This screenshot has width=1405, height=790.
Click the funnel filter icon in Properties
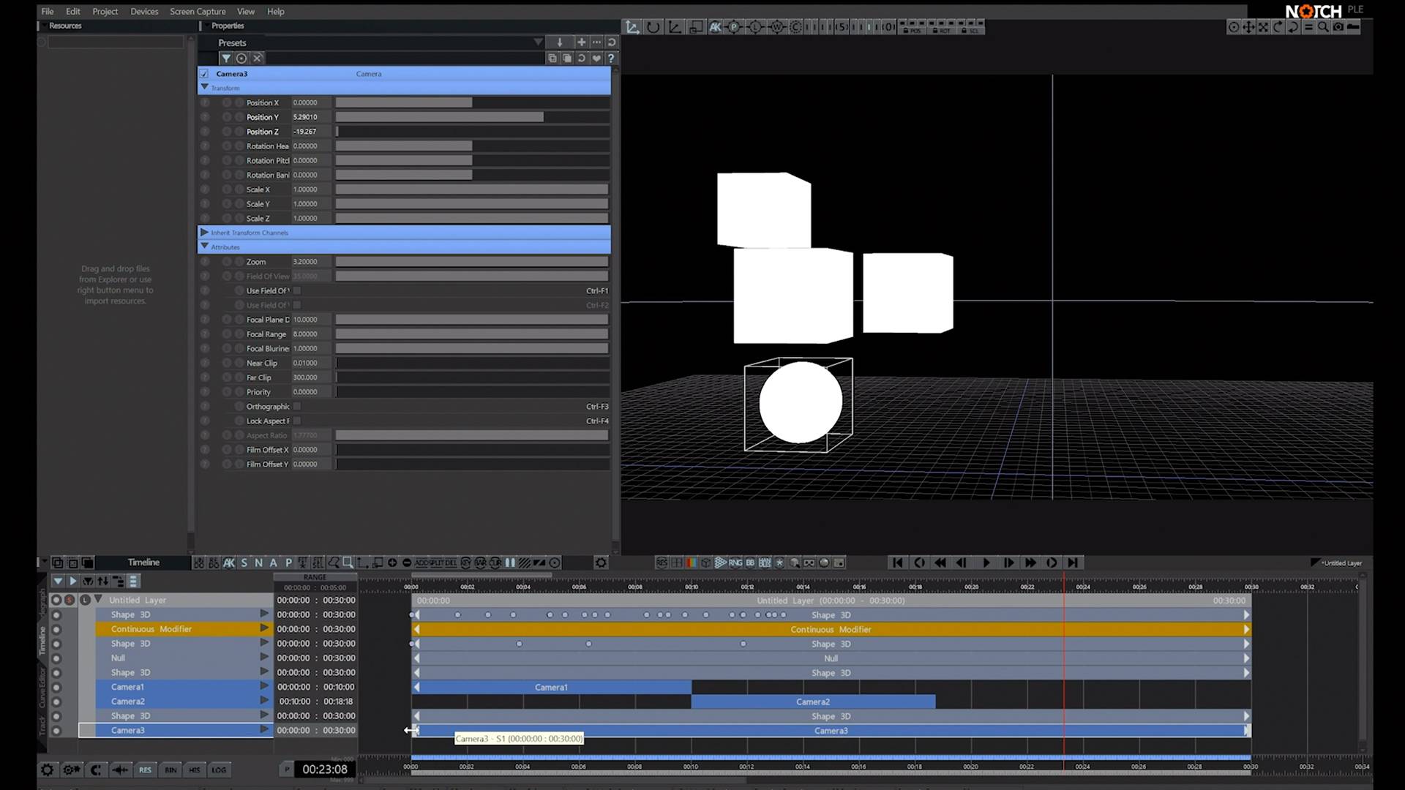coord(226,59)
